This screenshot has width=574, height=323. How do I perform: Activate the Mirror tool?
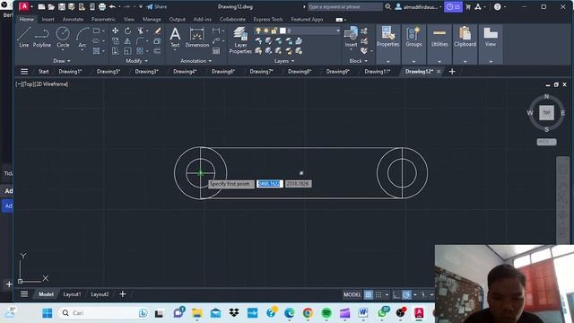click(127, 41)
